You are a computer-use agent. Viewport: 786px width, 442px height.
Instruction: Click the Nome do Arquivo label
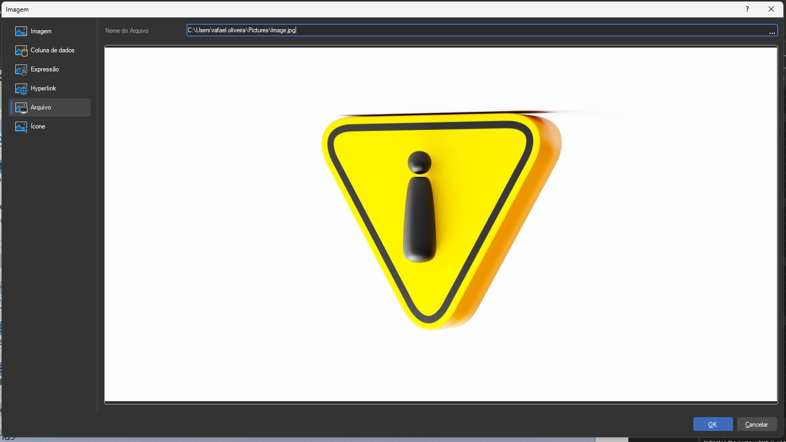(x=127, y=31)
